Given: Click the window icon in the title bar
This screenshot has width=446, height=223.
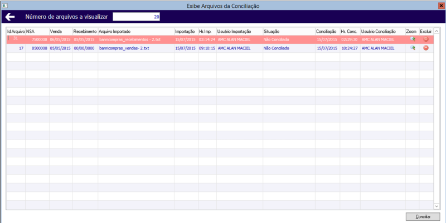Looking at the screenshot, I should [x=4, y=6].
